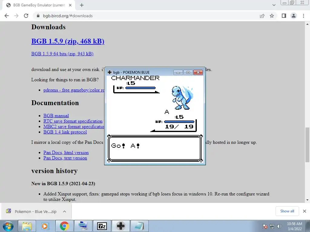Open BGB 1.4 link protocol

(65, 132)
